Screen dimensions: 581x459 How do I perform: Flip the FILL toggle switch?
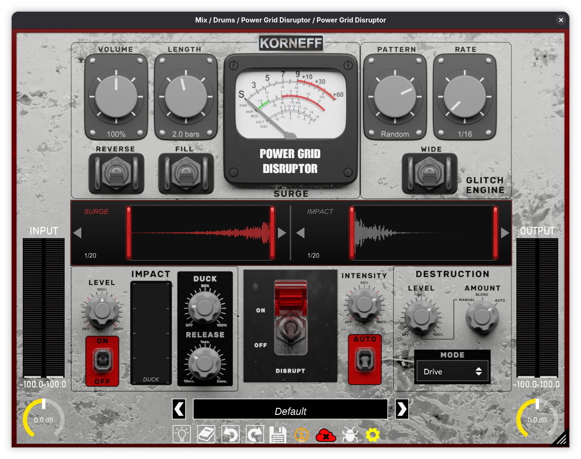(x=186, y=173)
